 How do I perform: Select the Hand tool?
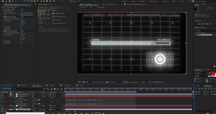tap(9, 1)
